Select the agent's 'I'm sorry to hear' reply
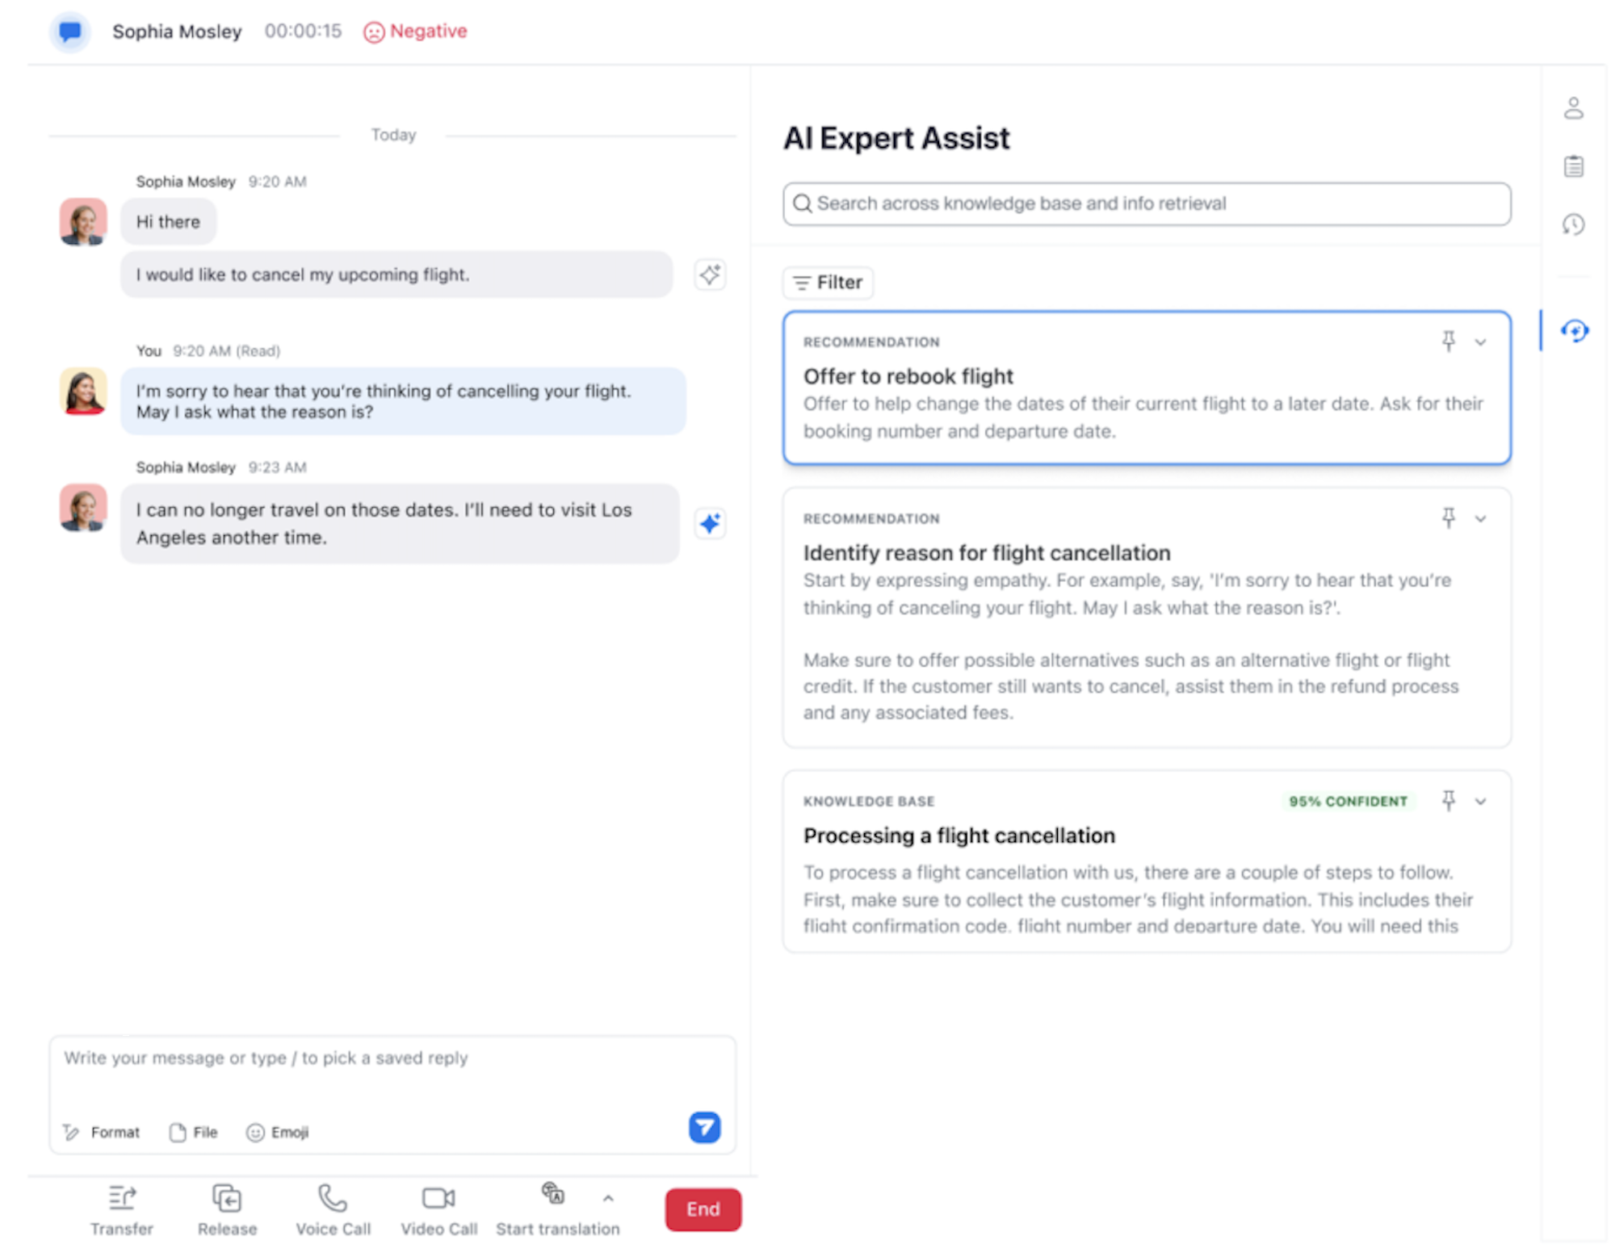The image size is (1615, 1253). (403, 401)
